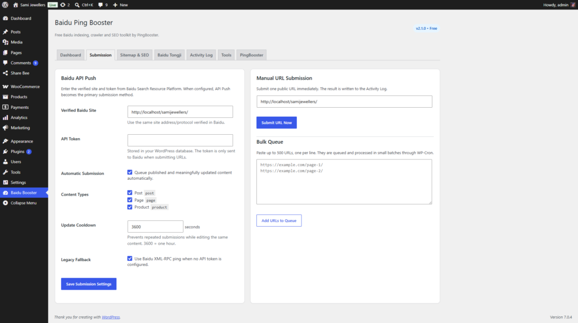This screenshot has width=578, height=323.
Task: Click the Analytics bar chart icon
Action: [6, 117]
